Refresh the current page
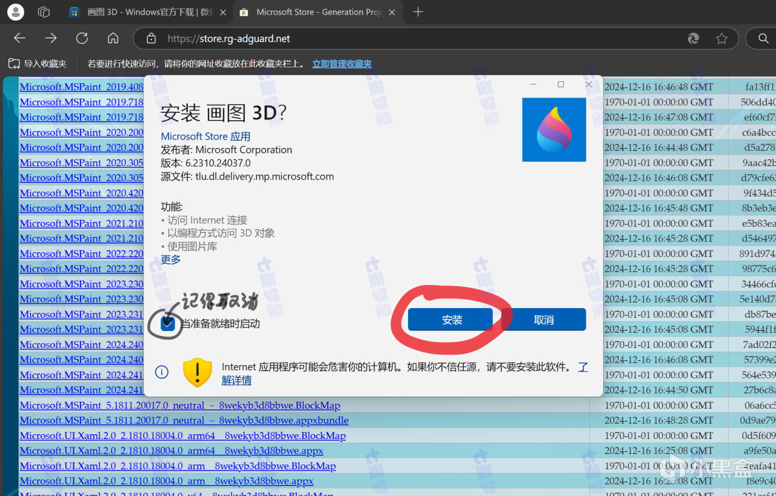The height and width of the screenshot is (496, 776). coord(82,38)
